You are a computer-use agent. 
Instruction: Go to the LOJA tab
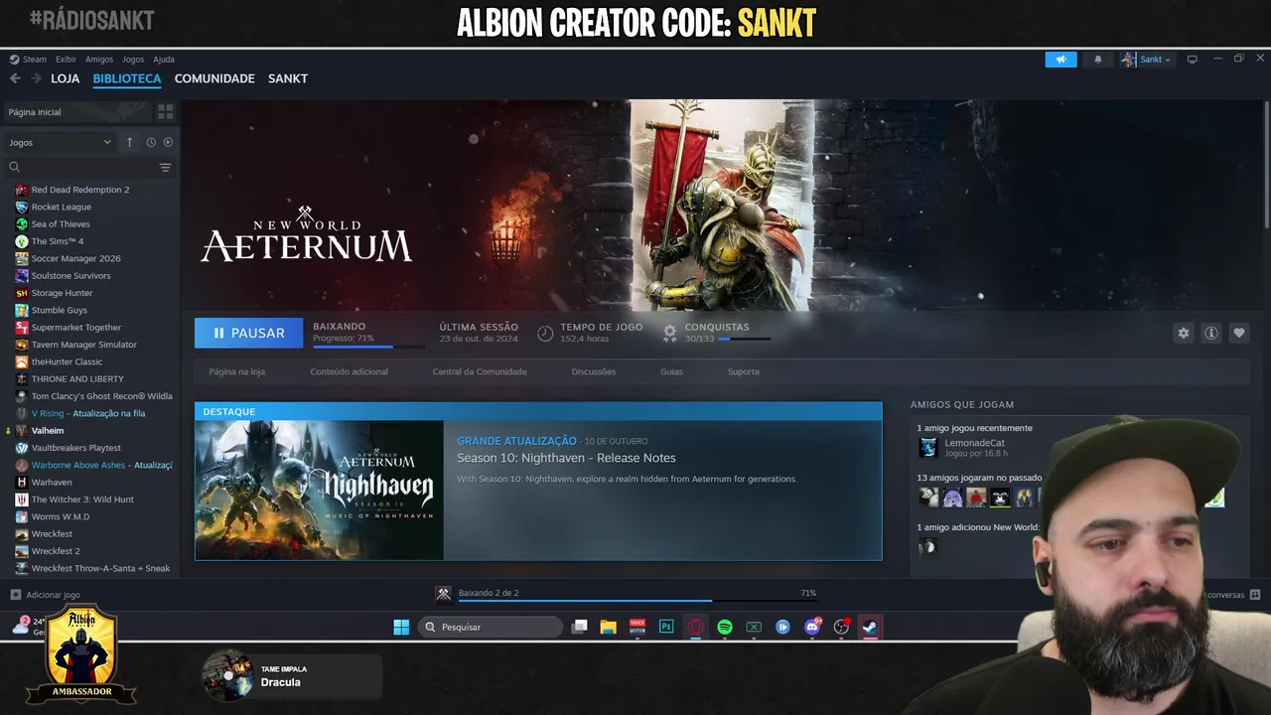(x=66, y=78)
